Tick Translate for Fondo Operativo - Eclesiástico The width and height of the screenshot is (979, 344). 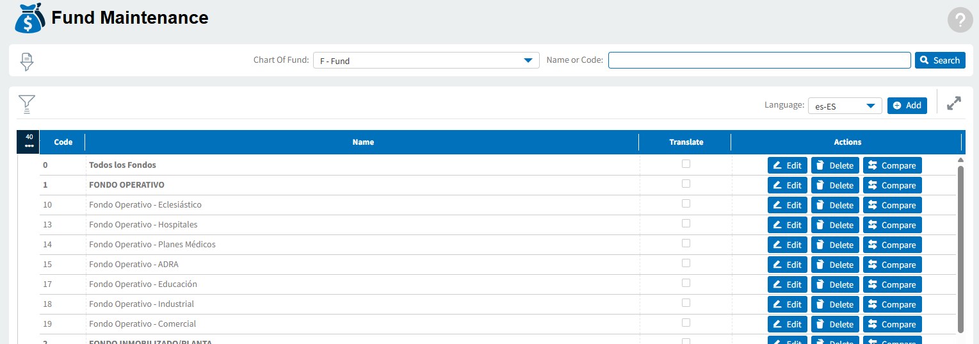686,204
